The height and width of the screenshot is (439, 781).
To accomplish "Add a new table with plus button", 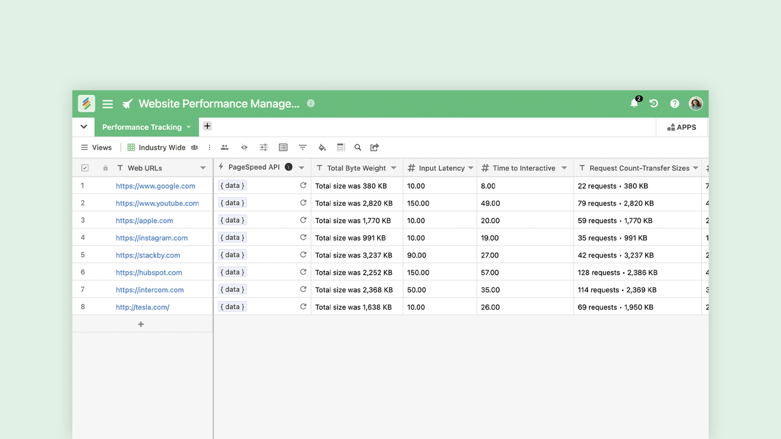I will click(207, 126).
